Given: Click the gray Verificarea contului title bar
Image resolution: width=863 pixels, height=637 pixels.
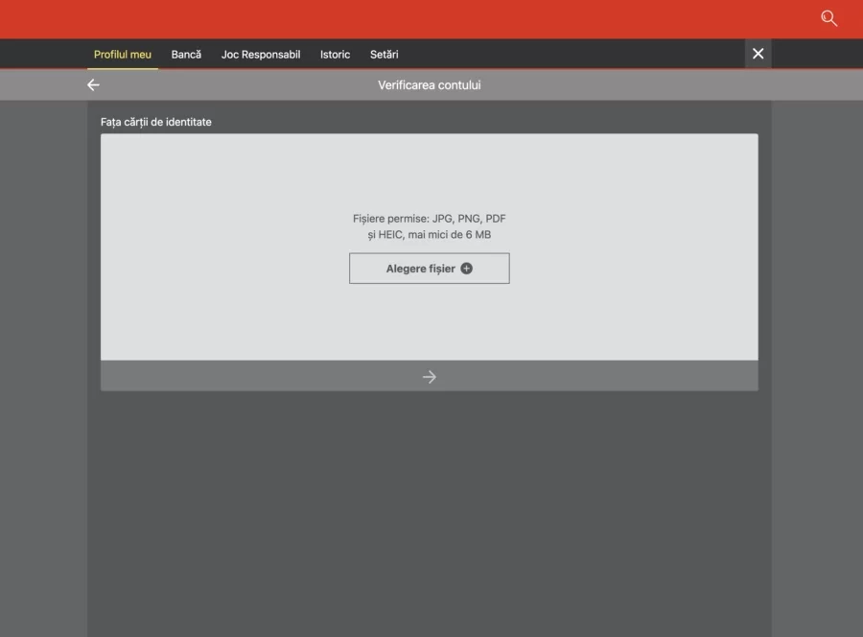Looking at the screenshot, I should point(431,84).
